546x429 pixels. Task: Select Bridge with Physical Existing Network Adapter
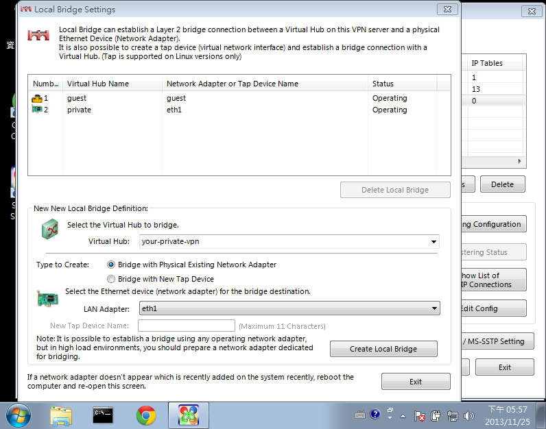point(191,265)
